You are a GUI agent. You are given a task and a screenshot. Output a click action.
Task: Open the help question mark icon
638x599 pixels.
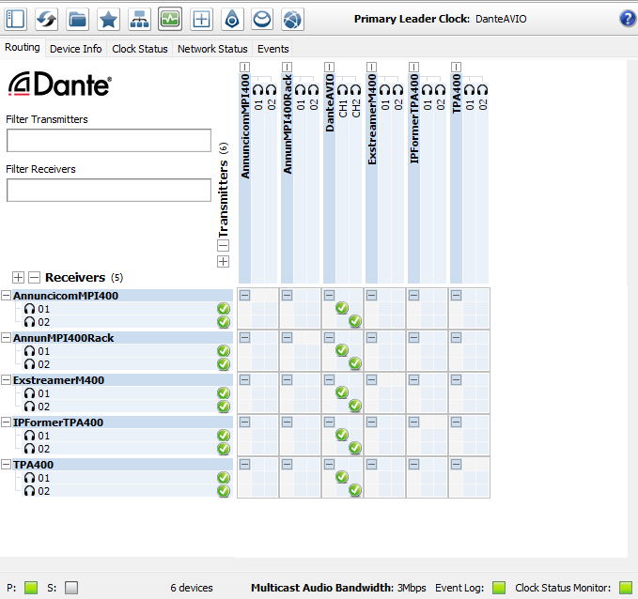pos(627,18)
